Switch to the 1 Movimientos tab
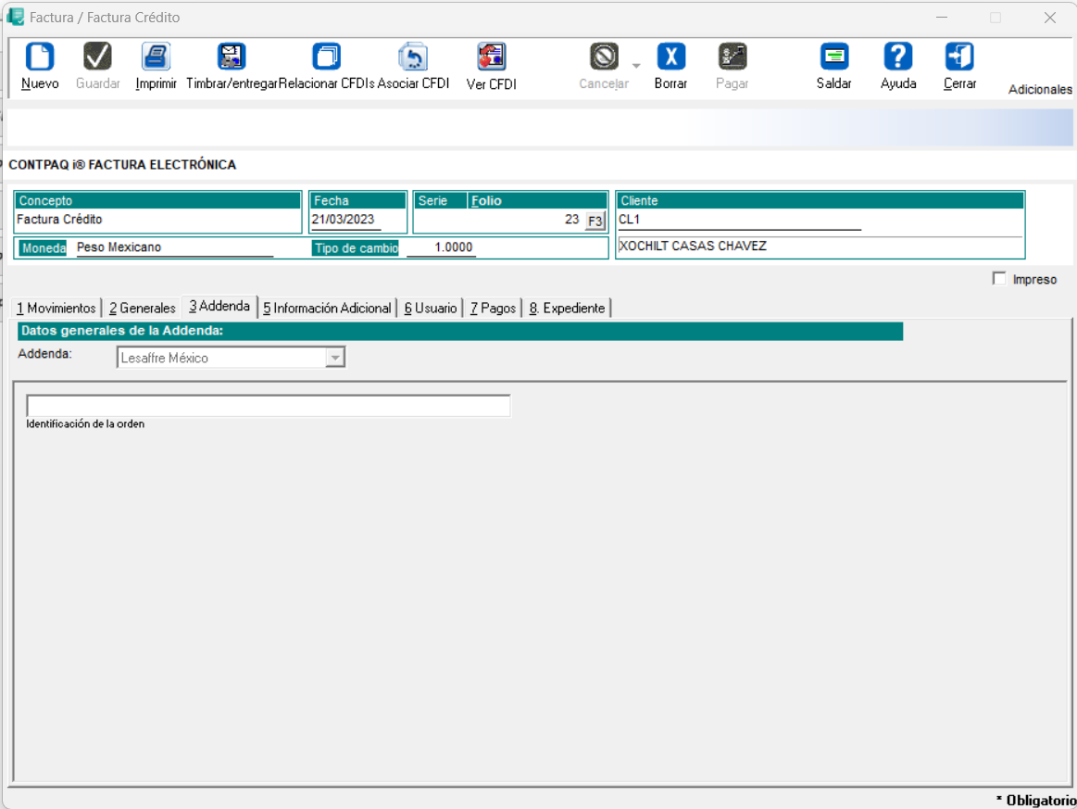Image resolution: width=1077 pixels, height=809 pixels. (56, 309)
